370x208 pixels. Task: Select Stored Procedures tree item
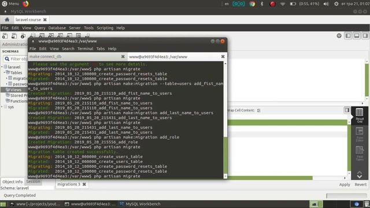(x=17, y=95)
